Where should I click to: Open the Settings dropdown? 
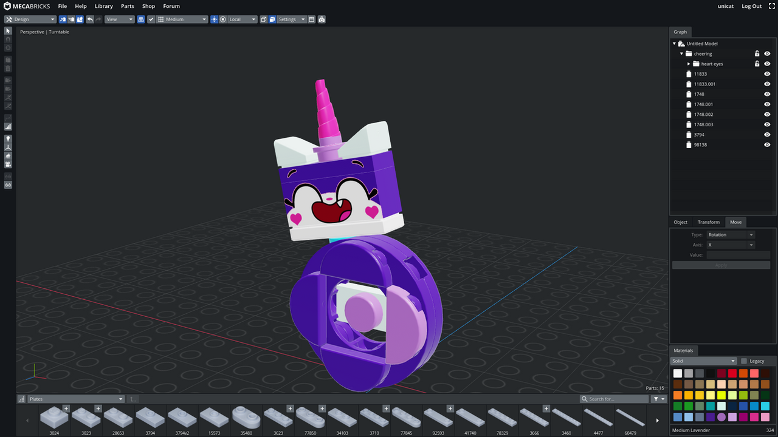tap(292, 19)
